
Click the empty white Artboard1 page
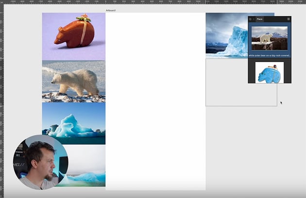pyautogui.click(x=155, y=101)
